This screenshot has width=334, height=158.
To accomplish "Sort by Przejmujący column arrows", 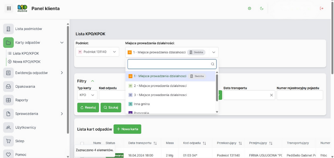I will point(271,143).
